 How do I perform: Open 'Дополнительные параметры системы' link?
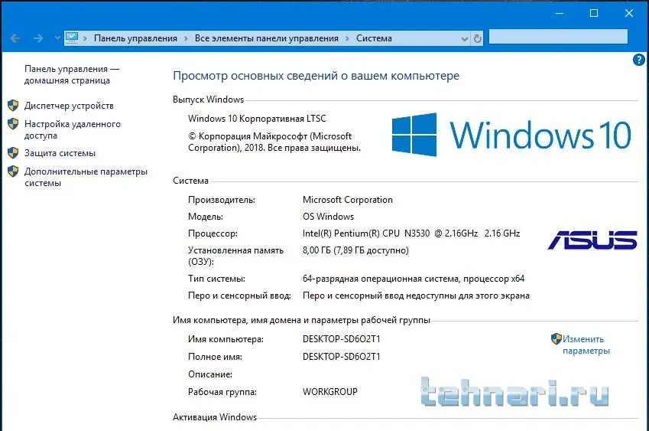point(86,177)
